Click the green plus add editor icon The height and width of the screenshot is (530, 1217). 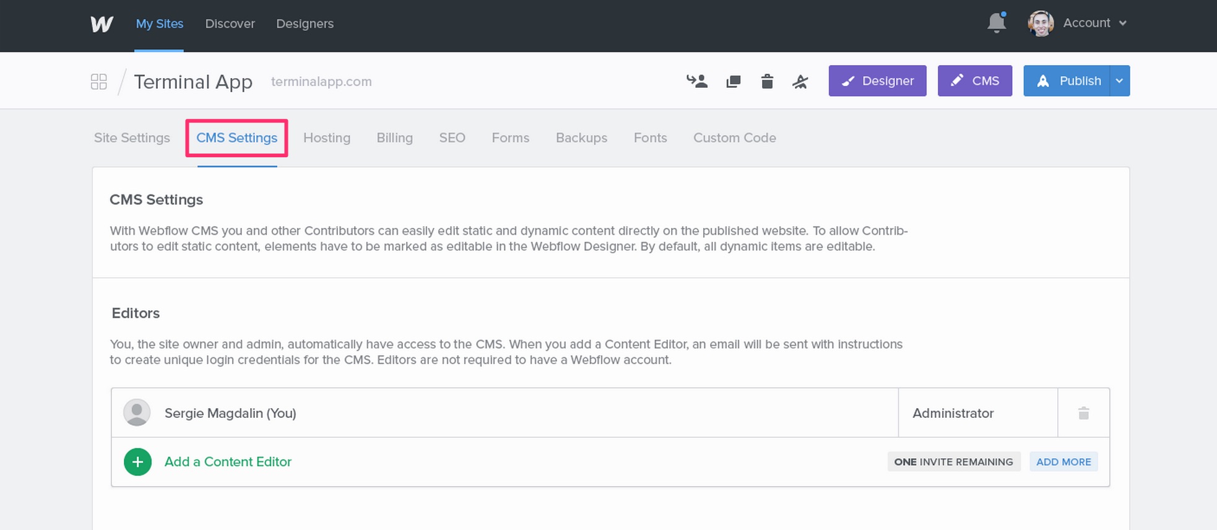point(137,462)
